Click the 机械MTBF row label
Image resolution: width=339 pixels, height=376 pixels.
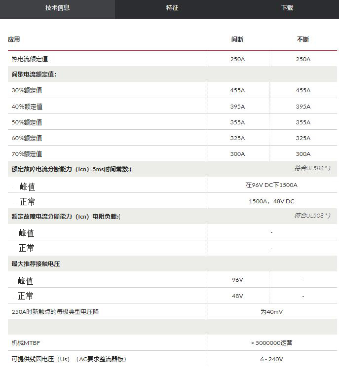pyautogui.click(x=26, y=342)
